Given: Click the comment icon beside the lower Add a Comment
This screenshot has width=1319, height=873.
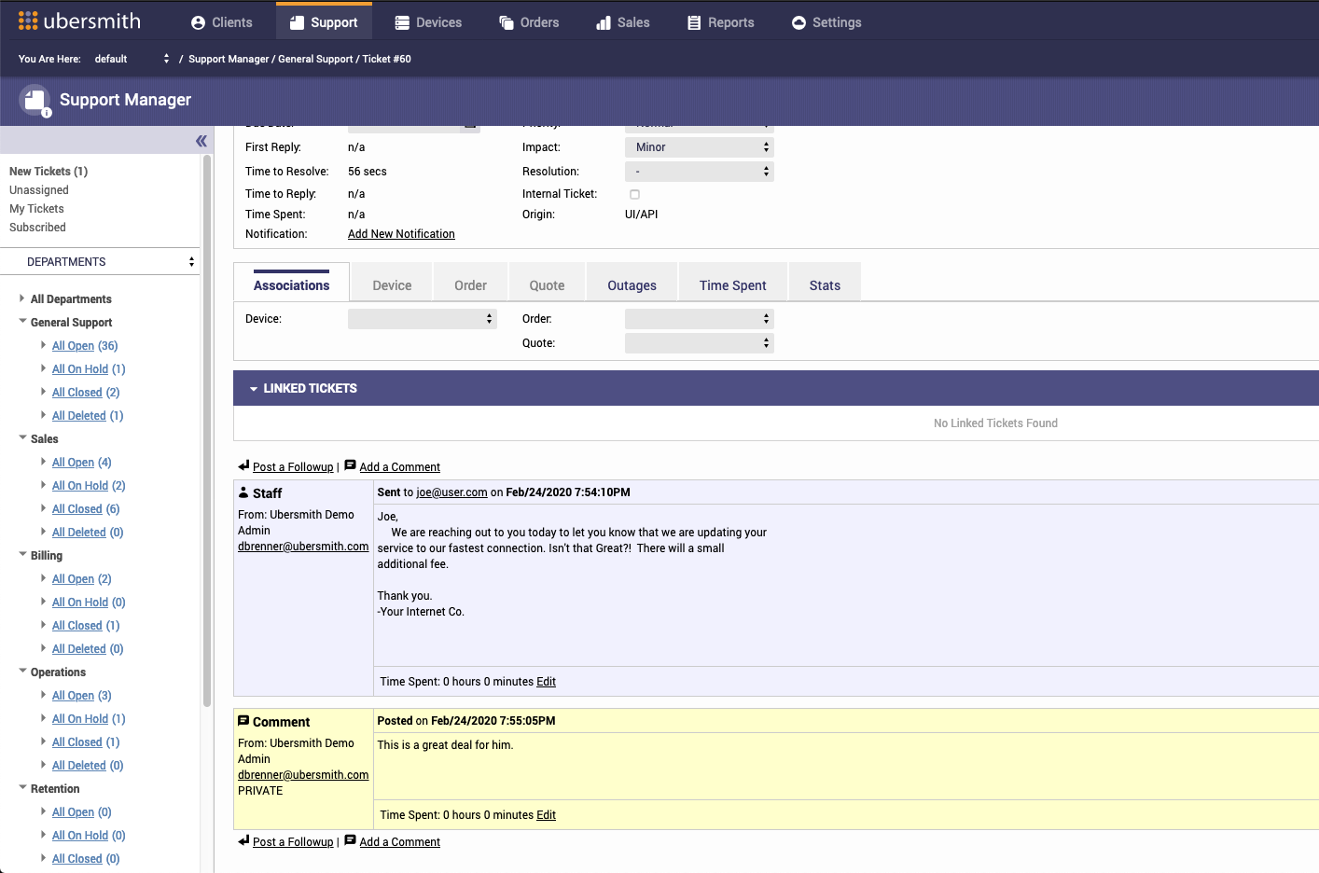Looking at the screenshot, I should point(350,840).
